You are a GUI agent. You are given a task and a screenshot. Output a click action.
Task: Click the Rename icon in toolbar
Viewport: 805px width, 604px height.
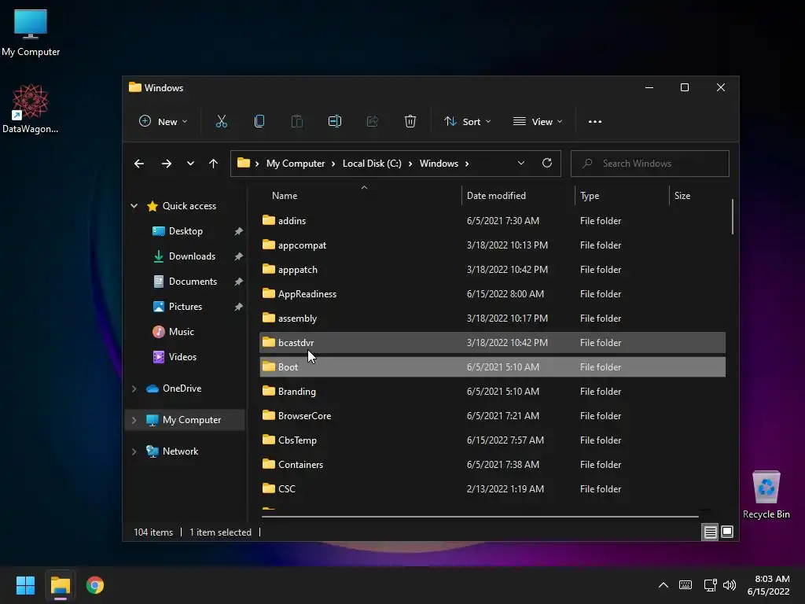coord(335,122)
